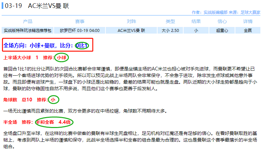Select the cell '实战版特殊玩法精选推荐包'

[x=28, y=30]
